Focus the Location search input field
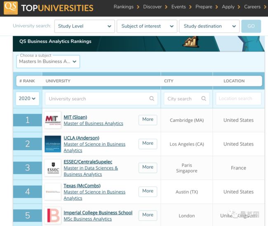 [x=238, y=99]
